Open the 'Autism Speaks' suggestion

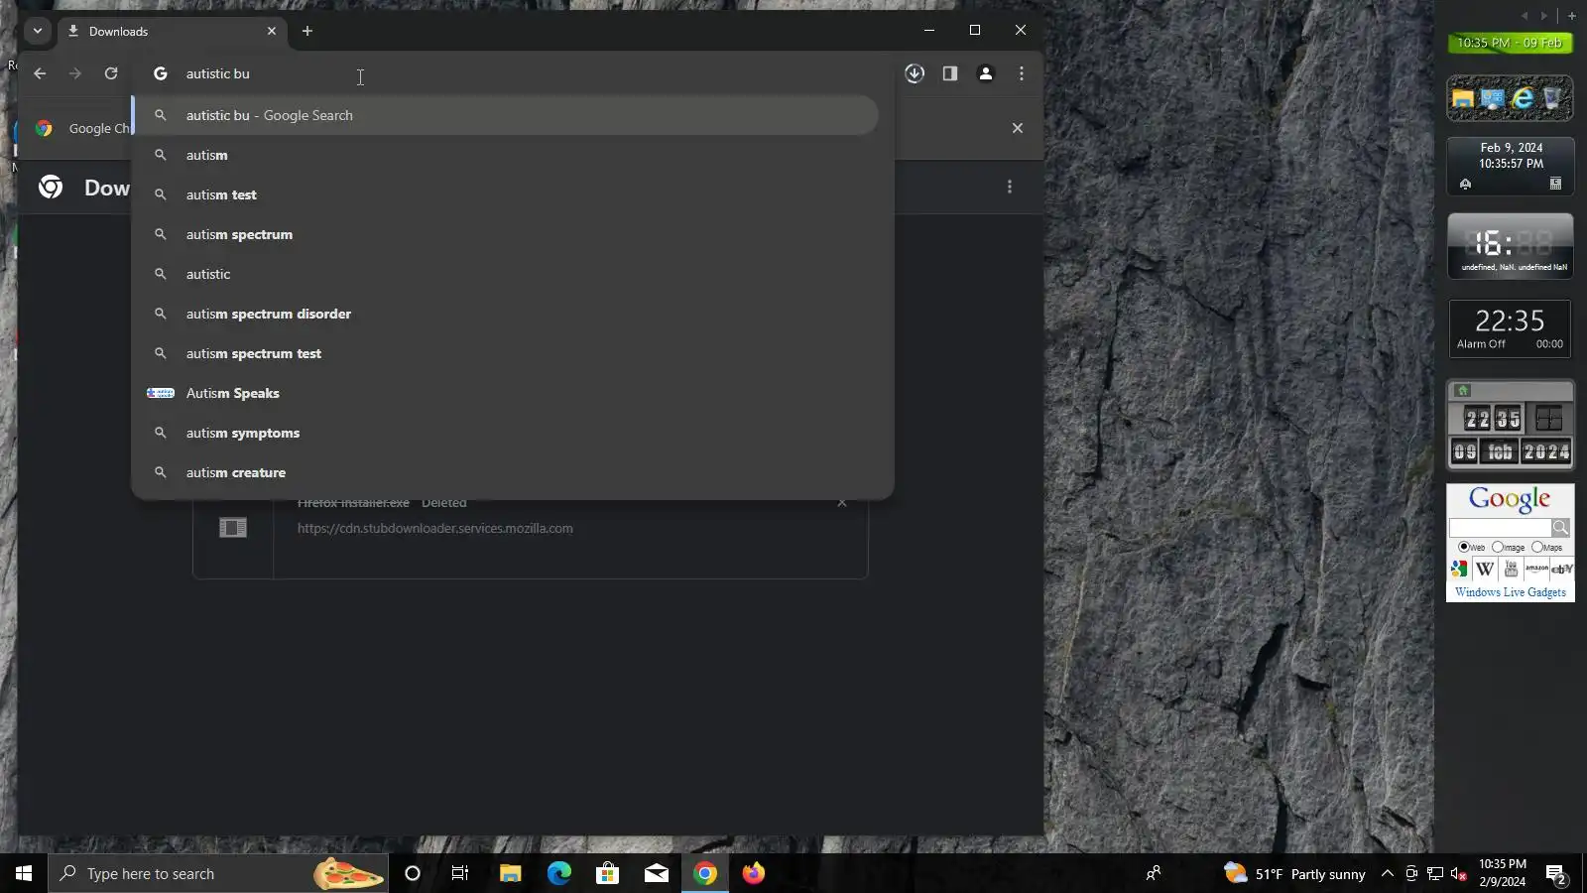[506, 393]
